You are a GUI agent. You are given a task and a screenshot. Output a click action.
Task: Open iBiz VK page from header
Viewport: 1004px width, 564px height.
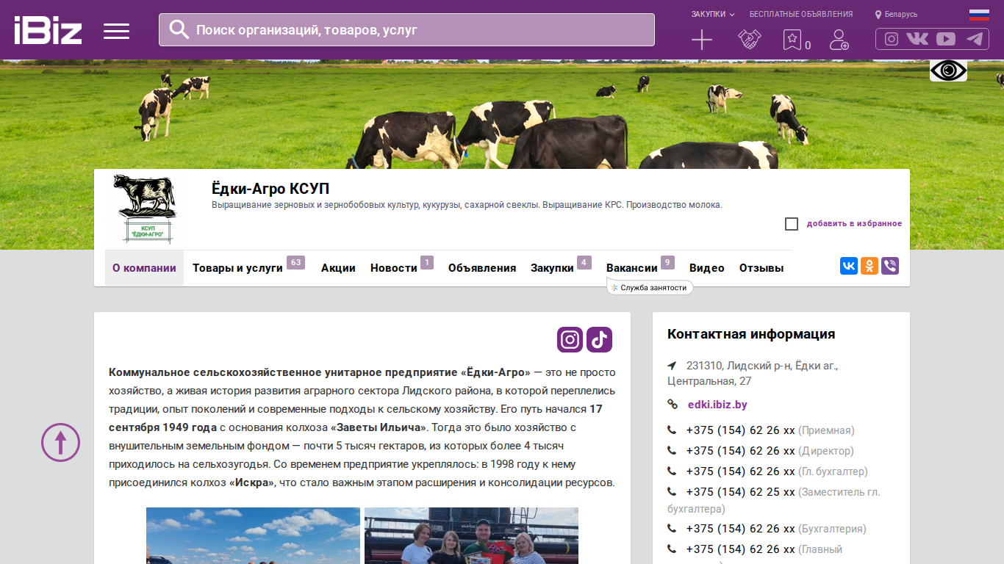917,39
